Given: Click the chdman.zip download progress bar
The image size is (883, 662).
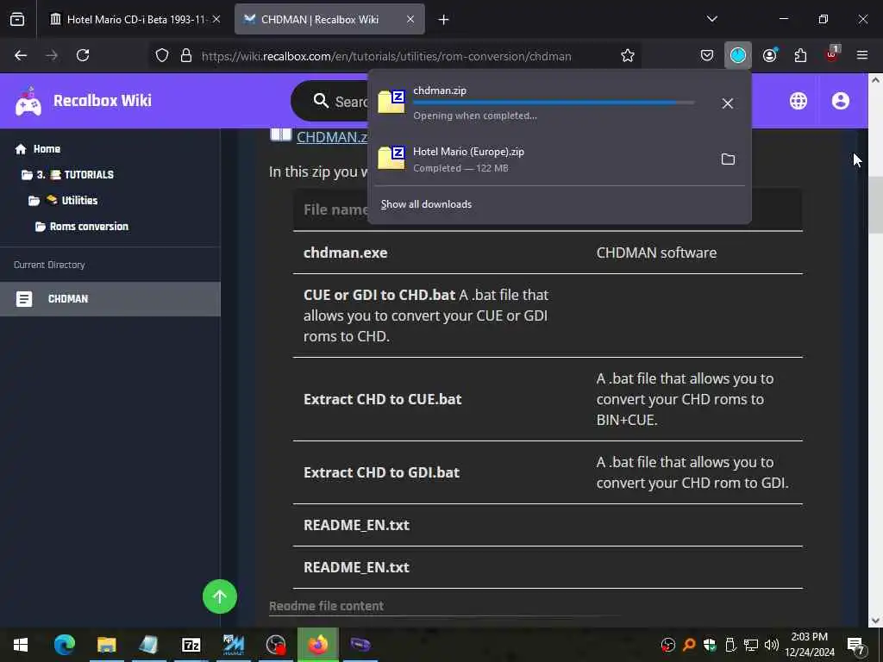Looking at the screenshot, I should [x=554, y=103].
